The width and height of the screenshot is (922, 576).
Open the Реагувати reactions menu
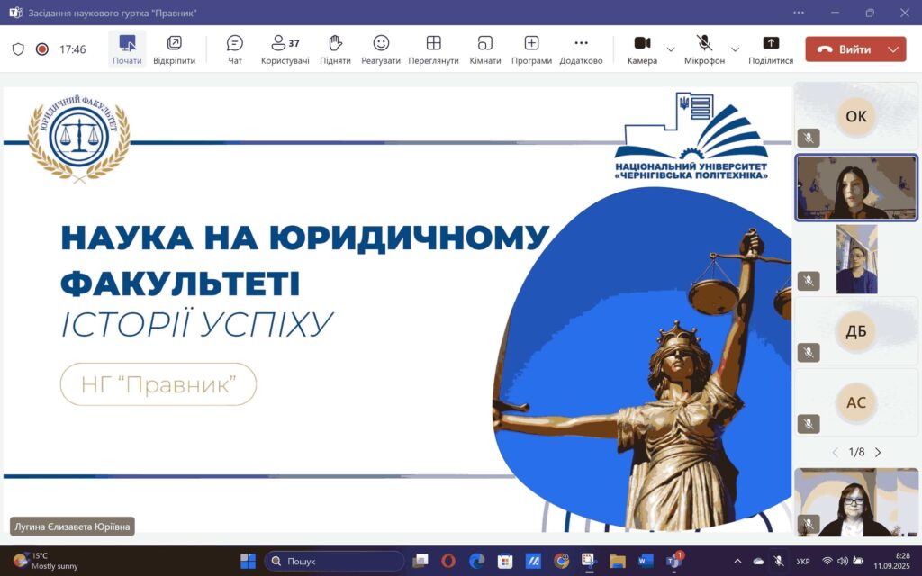(381, 49)
